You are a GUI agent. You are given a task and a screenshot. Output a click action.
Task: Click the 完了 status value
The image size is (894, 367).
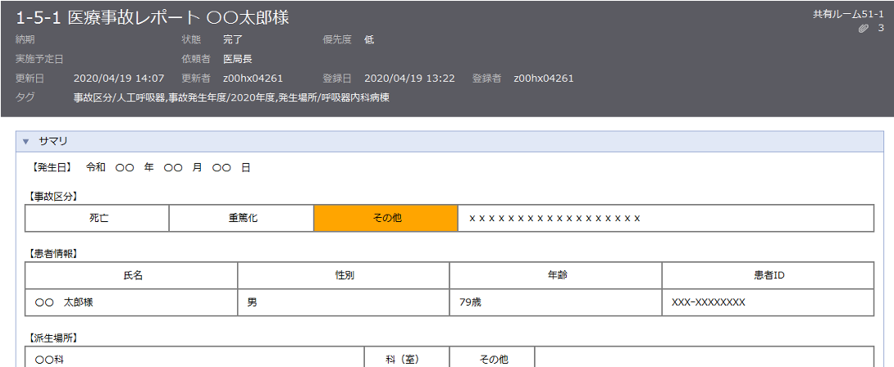coord(234,39)
